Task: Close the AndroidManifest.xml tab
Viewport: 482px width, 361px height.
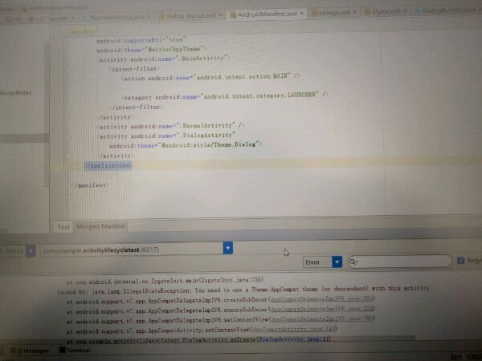Action: [302, 14]
